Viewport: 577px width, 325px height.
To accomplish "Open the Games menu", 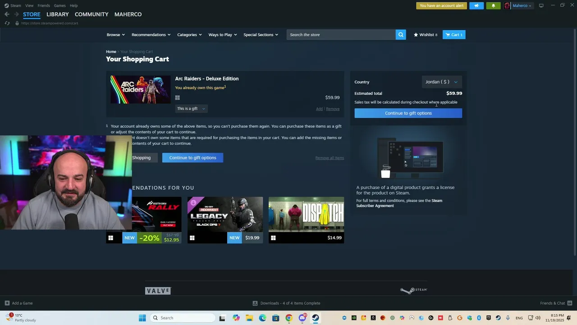I will pyautogui.click(x=60, y=5).
